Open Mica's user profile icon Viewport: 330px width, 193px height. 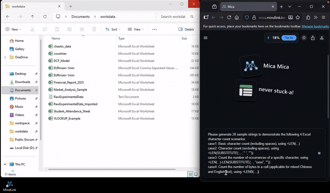click(x=322, y=38)
